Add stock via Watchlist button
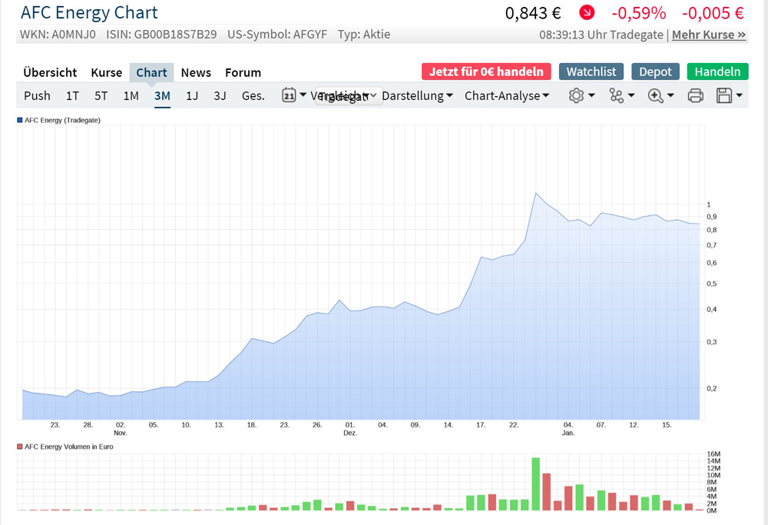The width and height of the screenshot is (768, 525). [591, 71]
